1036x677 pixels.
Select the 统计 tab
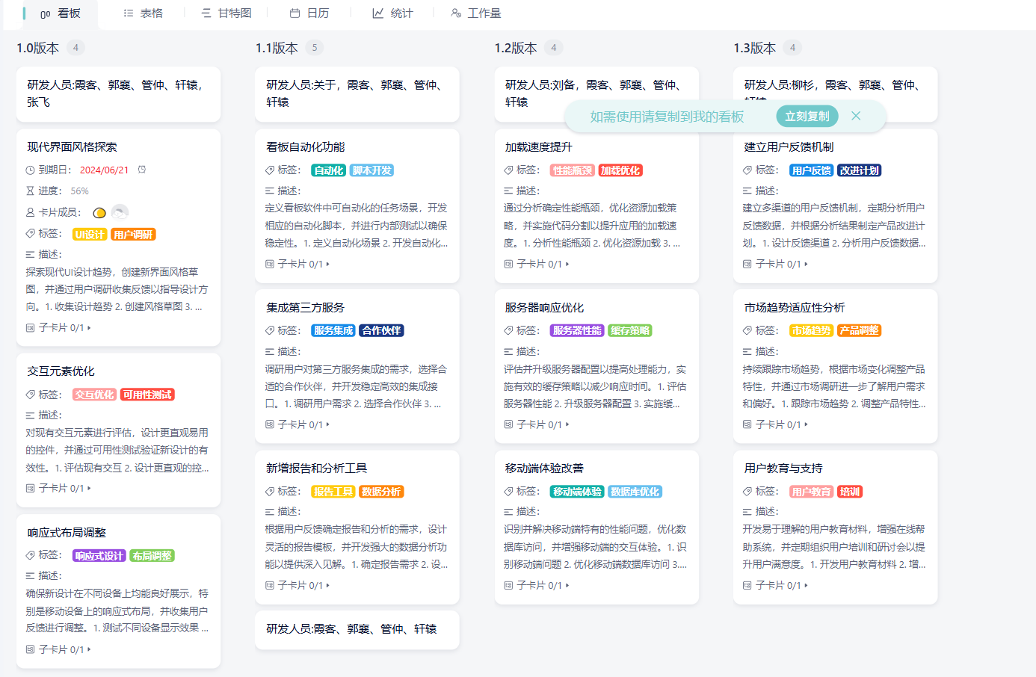pyautogui.click(x=392, y=13)
